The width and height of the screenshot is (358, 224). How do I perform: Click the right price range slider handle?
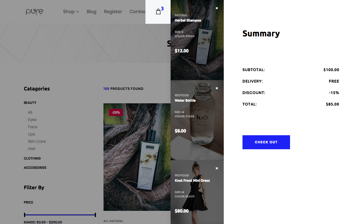point(95,215)
